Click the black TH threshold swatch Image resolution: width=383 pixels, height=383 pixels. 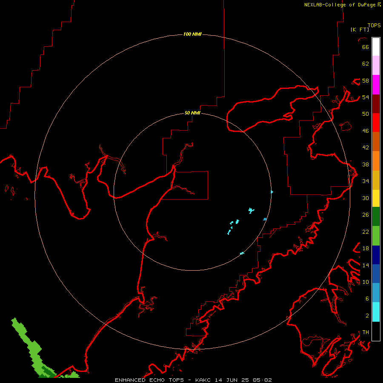click(x=376, y=331)
